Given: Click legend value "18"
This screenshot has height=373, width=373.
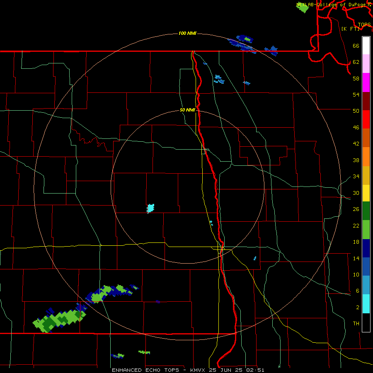Looking at the screenshot, I should [356, 242].
